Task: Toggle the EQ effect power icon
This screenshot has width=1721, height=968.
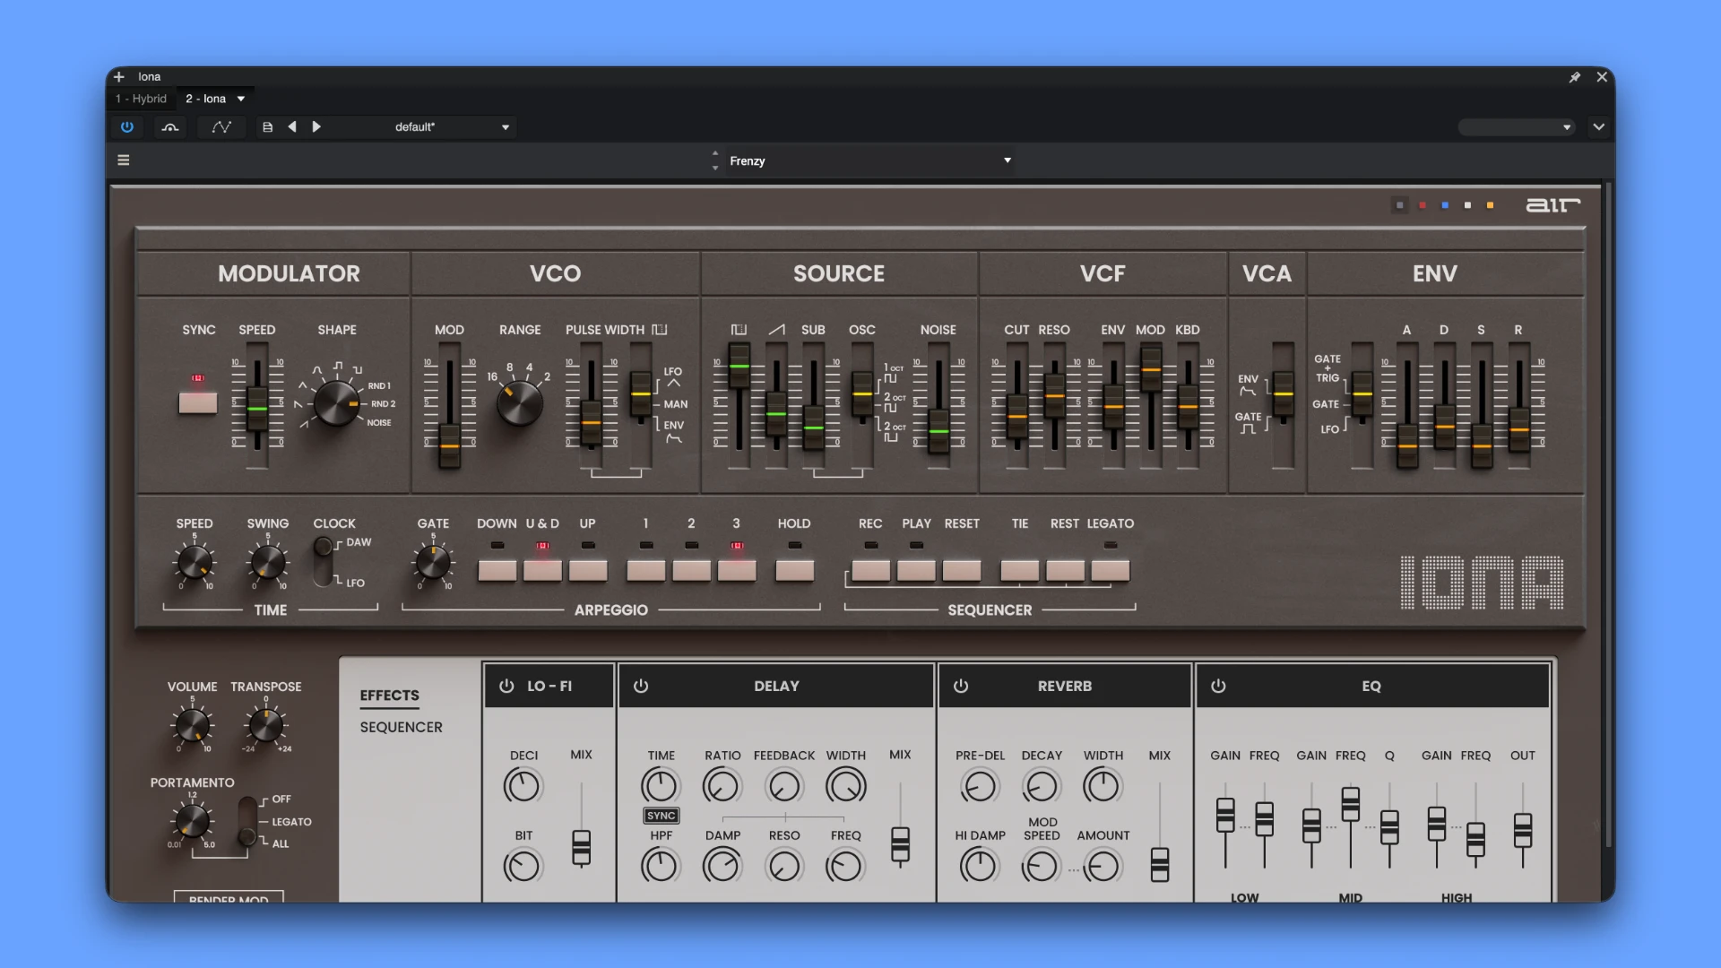Action: tap(1218, 686)
